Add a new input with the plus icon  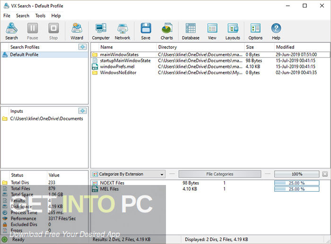(82, 110)
